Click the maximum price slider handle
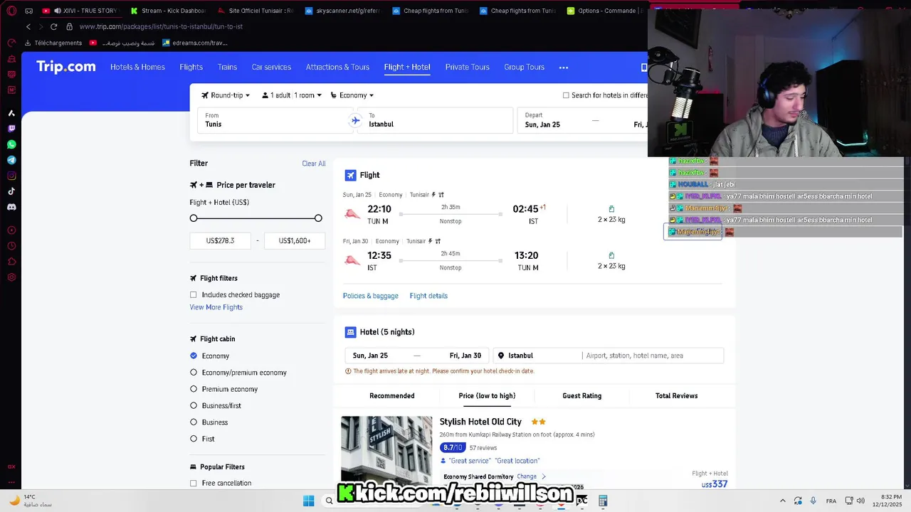Viewport: 911px width, 512px height. click(x=318, y=218)
